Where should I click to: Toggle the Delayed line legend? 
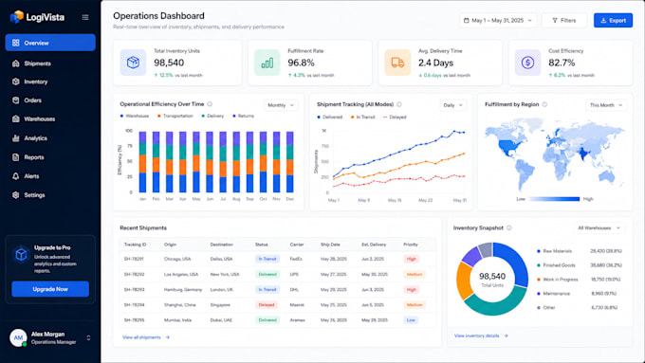[x=395, y=118]
